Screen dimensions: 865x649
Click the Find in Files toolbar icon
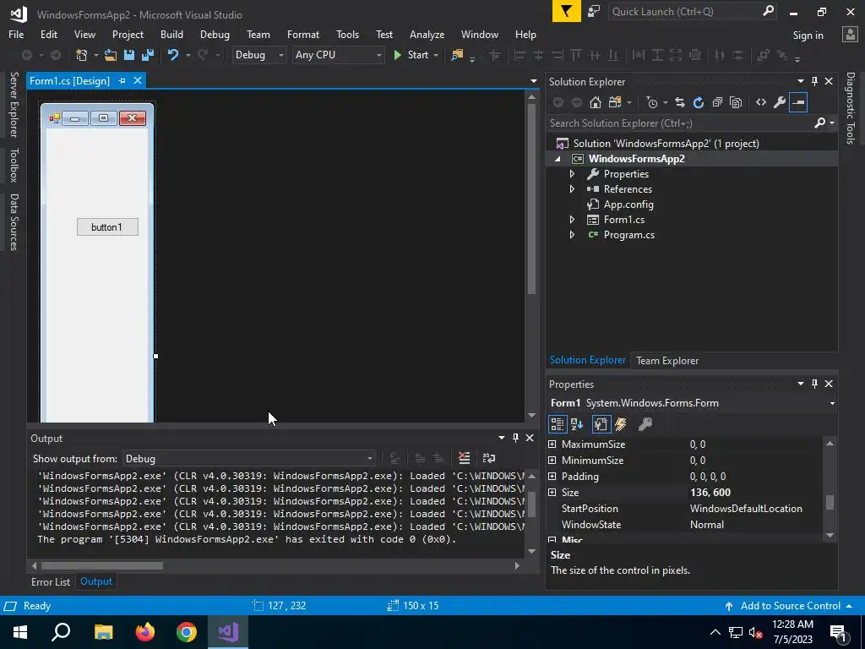[457, 55]
